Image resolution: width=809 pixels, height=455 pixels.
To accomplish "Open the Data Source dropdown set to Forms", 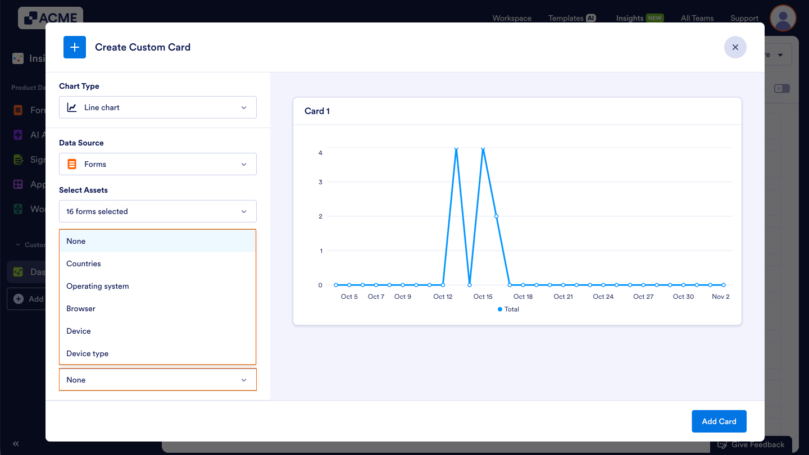I will pos(157,164).
